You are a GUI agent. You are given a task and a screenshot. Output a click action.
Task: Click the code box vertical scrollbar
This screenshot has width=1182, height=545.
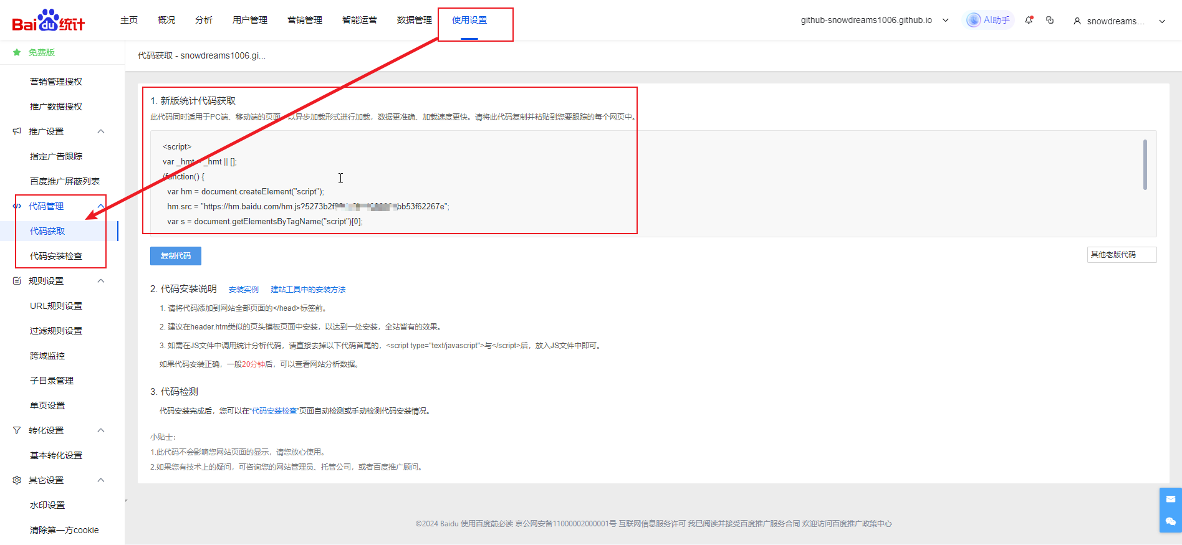(x=1145, y=165)
